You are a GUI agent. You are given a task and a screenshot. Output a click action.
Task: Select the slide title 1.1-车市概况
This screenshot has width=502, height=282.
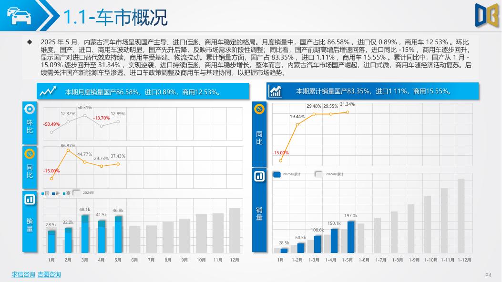pos(115,17)
